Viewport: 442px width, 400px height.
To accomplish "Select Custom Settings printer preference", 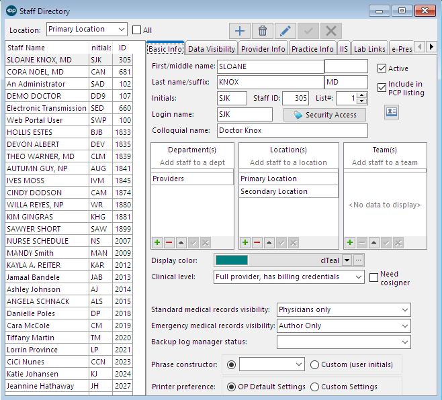I will click(316, 387).
